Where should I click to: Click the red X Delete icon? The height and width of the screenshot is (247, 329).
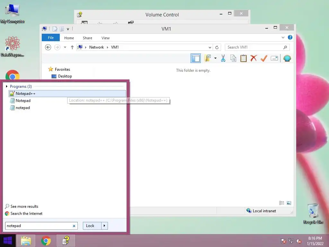tap(253, 58)
